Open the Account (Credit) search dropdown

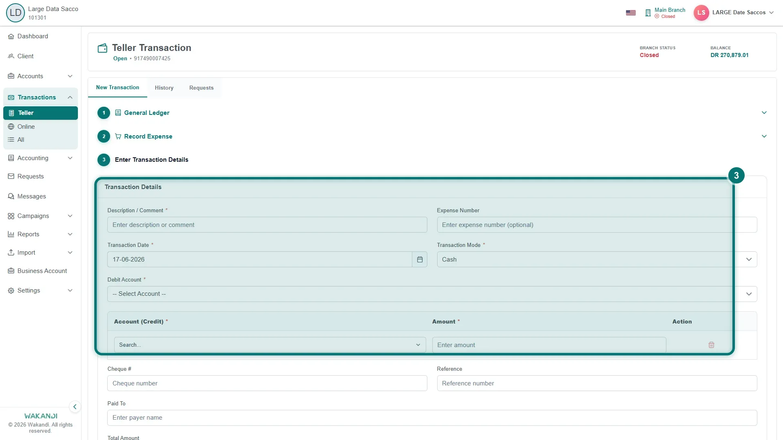[x=270, y=345]
